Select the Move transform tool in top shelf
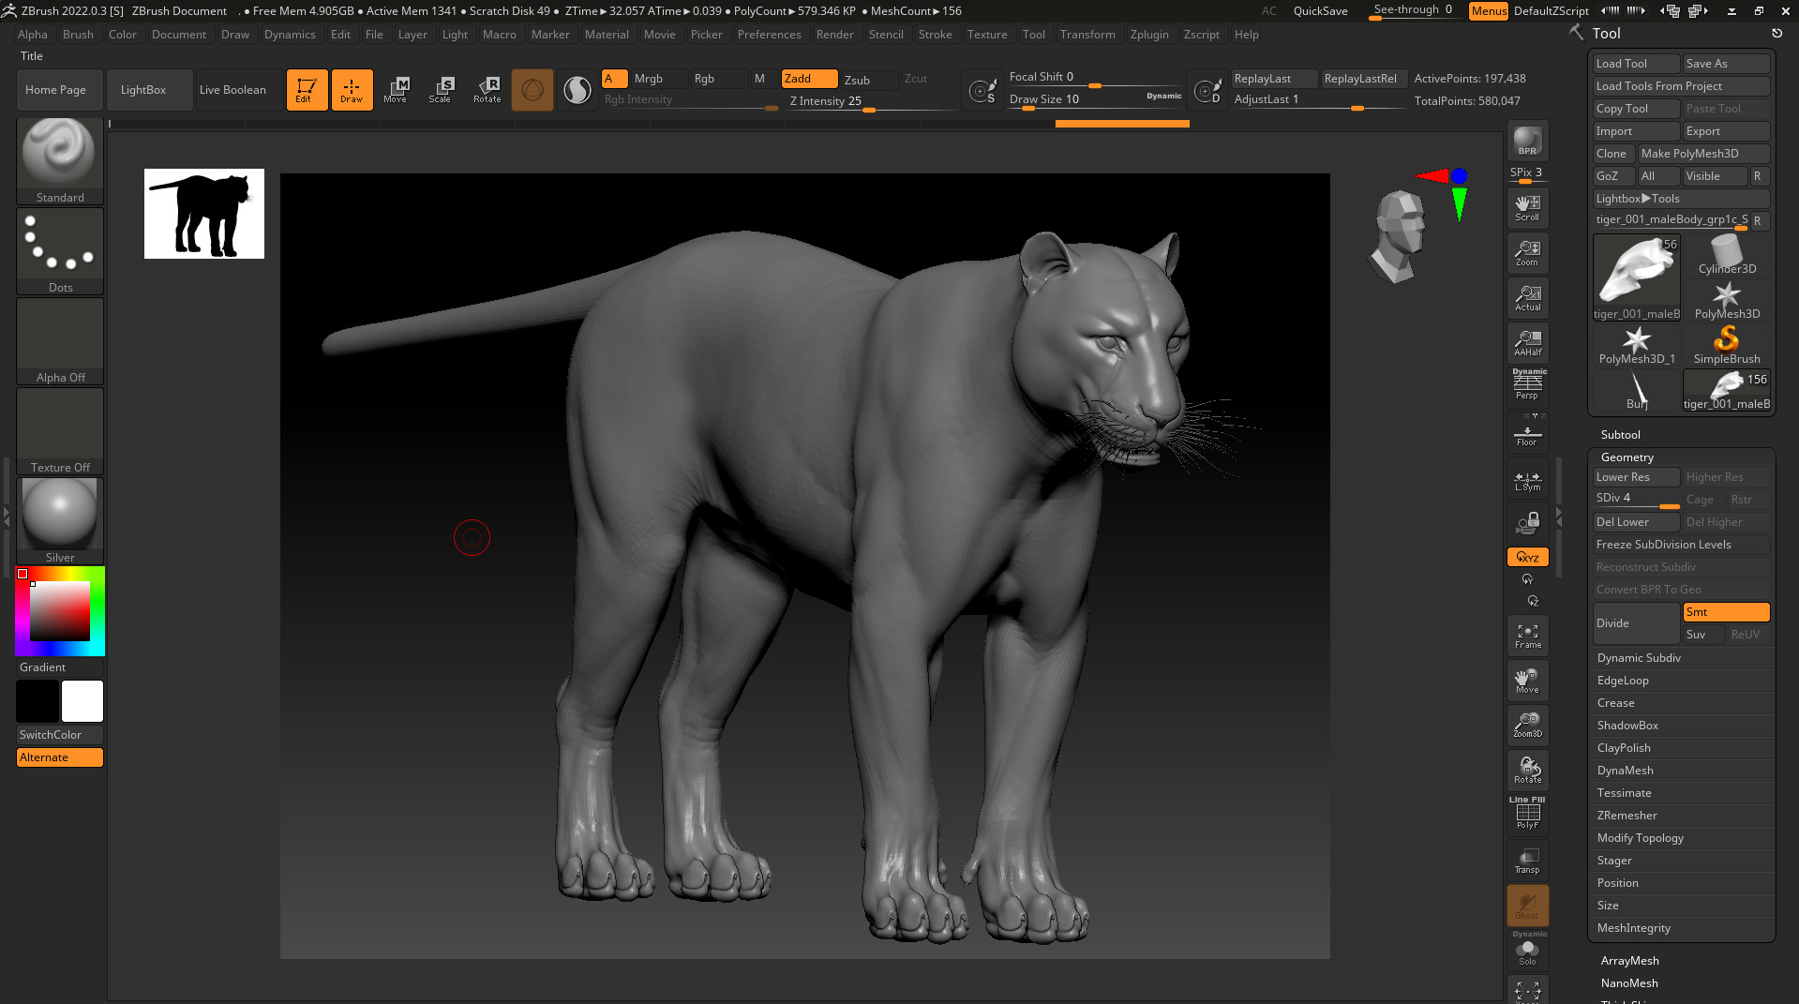Viewport: 1799px width, 1004px height. coord(396,90)
